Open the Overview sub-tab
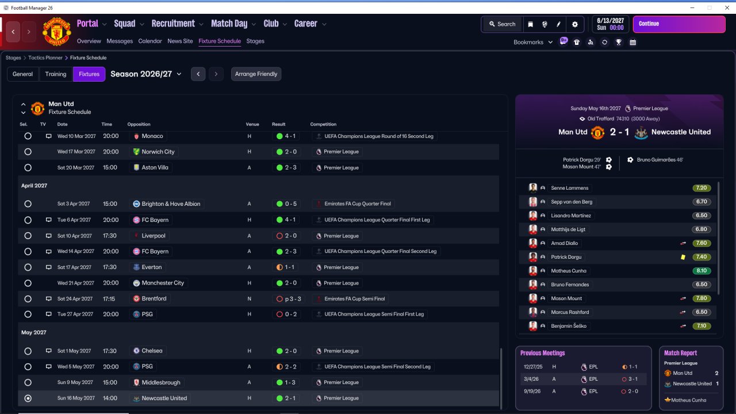 [89, 41]
